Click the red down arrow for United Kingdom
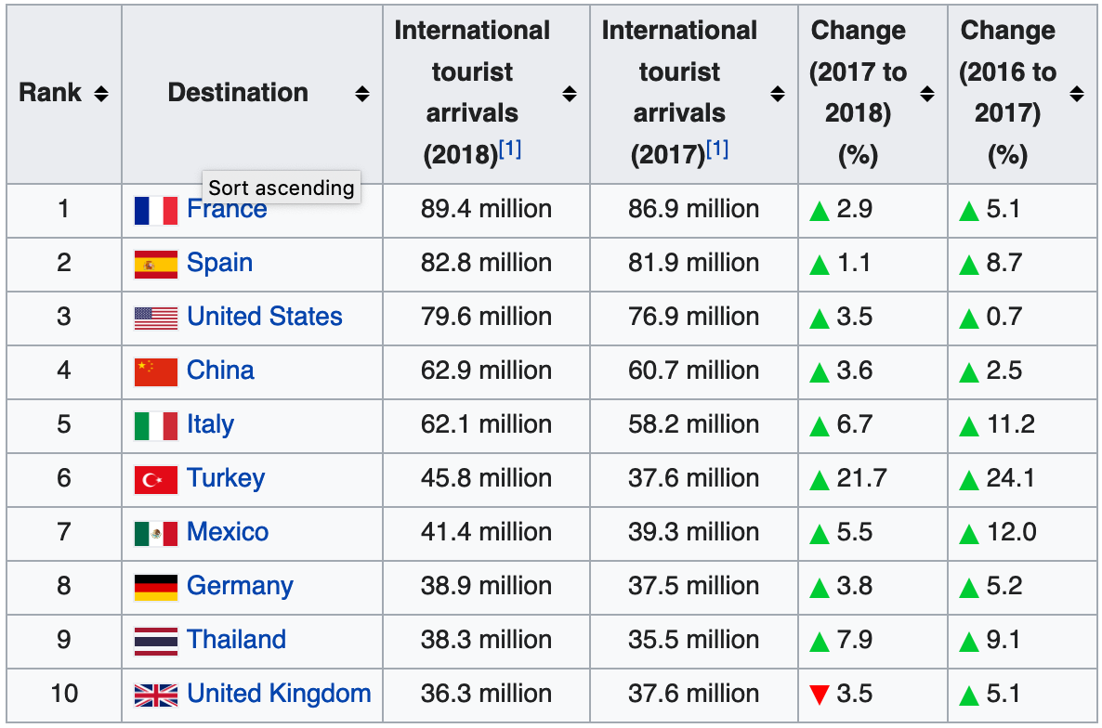Image resolution: width=1102 pixels, height=728 pixels. click(819, 695)
